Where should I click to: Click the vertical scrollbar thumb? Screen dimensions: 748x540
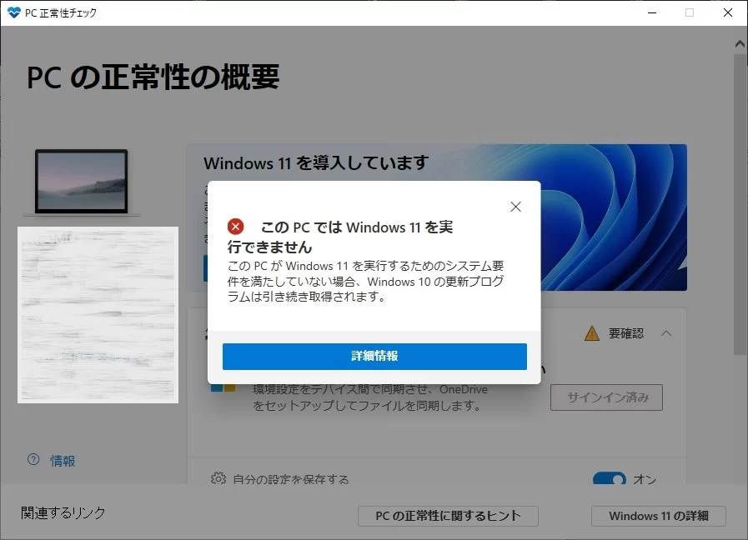click(x=740, y=204)
